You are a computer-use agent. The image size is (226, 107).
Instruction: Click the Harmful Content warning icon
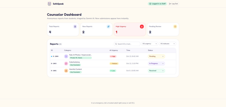[66, 71]
